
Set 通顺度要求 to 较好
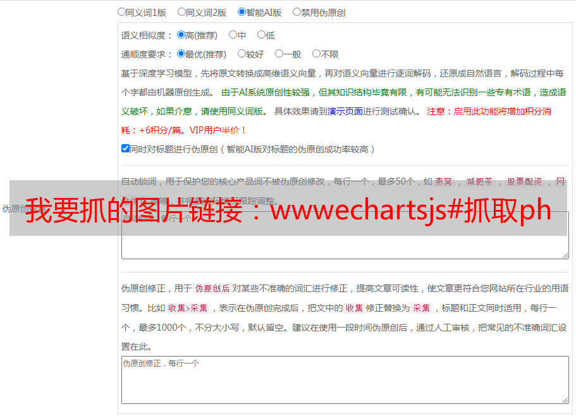242,54
